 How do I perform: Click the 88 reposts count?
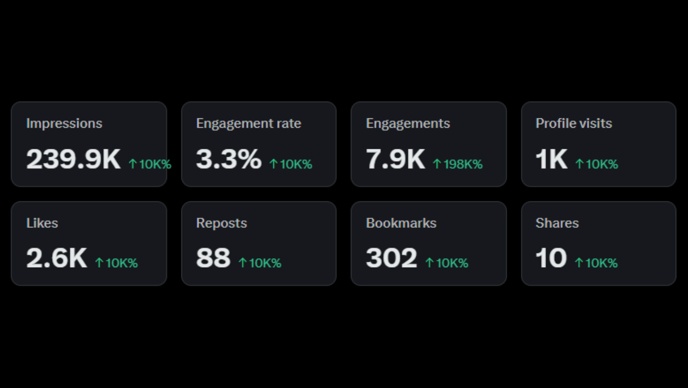coord(213,258)
